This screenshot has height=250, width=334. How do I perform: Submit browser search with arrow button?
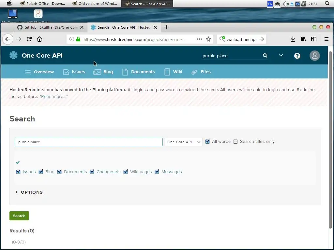(261, 39)
